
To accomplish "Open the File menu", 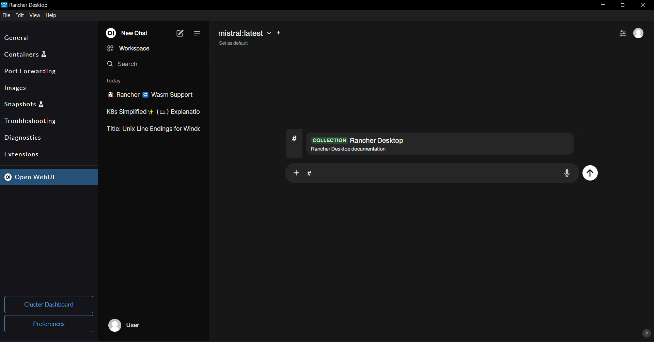I will [x=6, y=15].
